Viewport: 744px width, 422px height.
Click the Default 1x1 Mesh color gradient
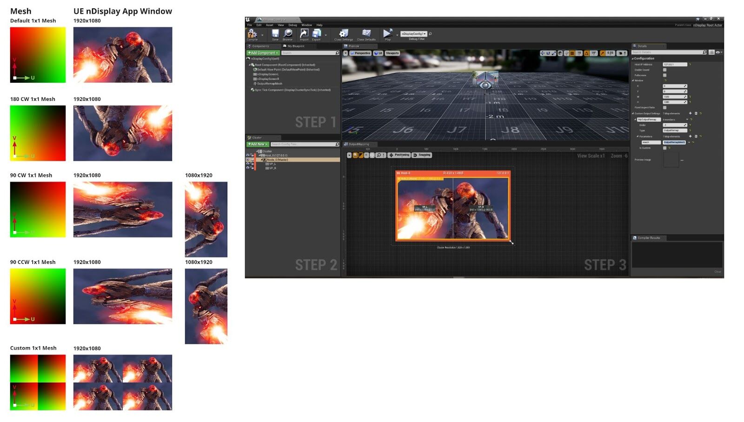38,55
